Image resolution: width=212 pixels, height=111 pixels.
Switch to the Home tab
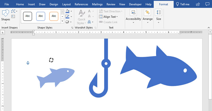[20, 4]
